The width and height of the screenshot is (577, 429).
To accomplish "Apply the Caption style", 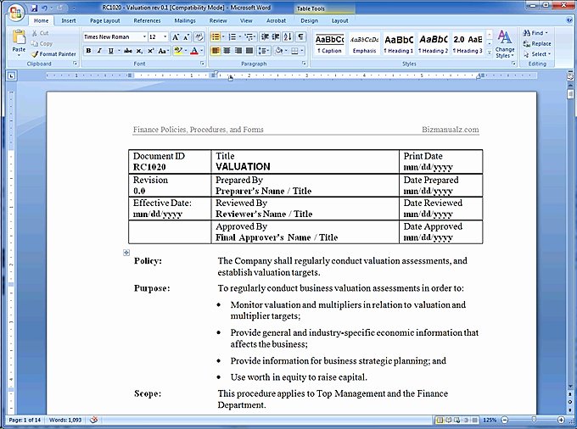I will (329, 44).
